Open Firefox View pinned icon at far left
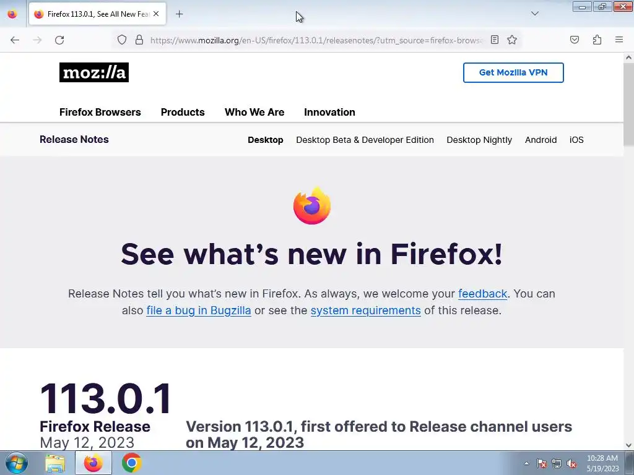634x475 pixels. click(12, 14)
